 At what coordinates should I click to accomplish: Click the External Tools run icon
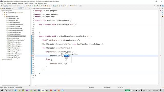click(x=42, y=6)
